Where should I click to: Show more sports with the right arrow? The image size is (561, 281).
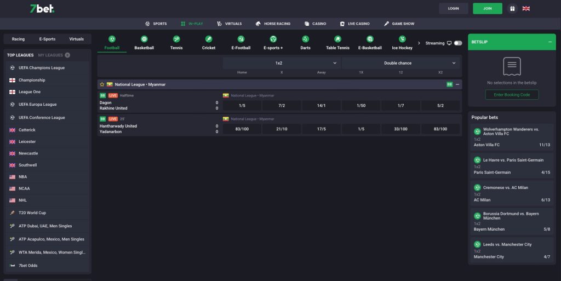coord(419,43)
